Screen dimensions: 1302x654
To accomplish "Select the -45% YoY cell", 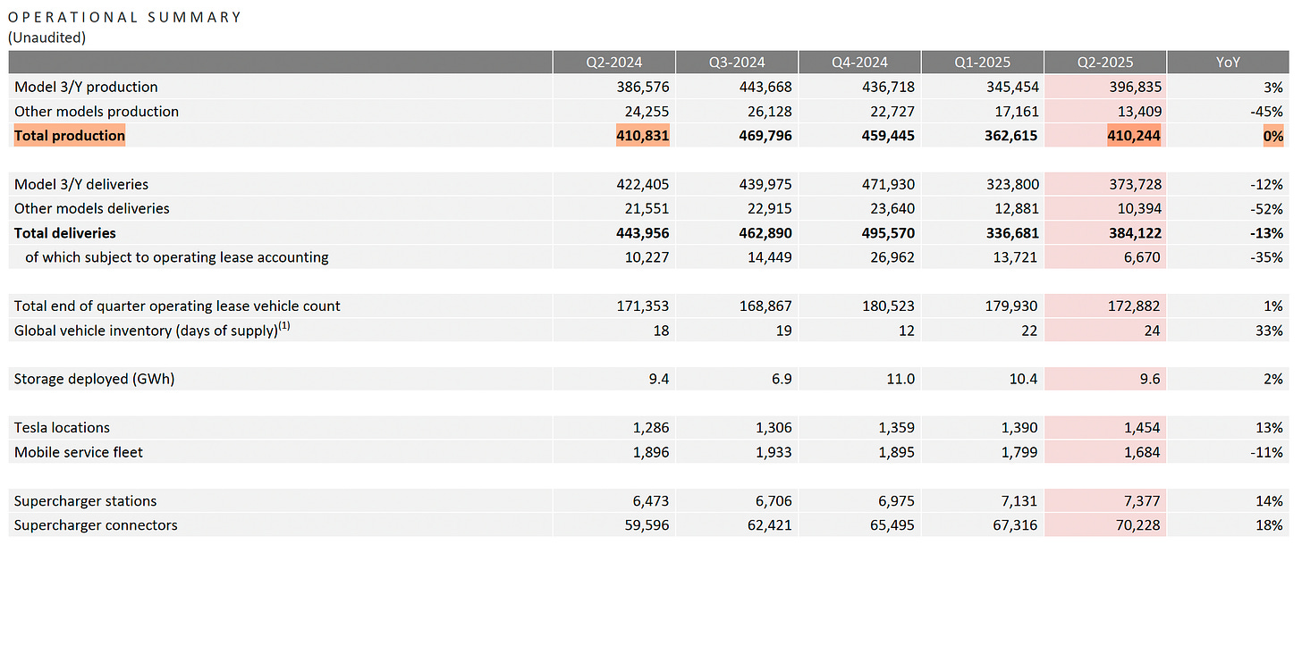I will click(x=1268, y=111).
